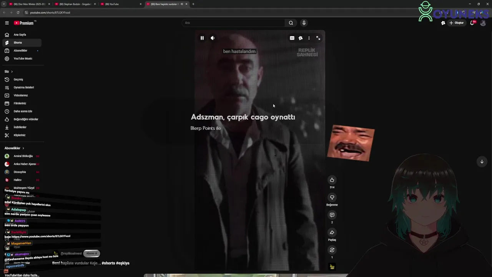Open Halktv channel subscription
492x277 pixels.
[x=22, y=180]
